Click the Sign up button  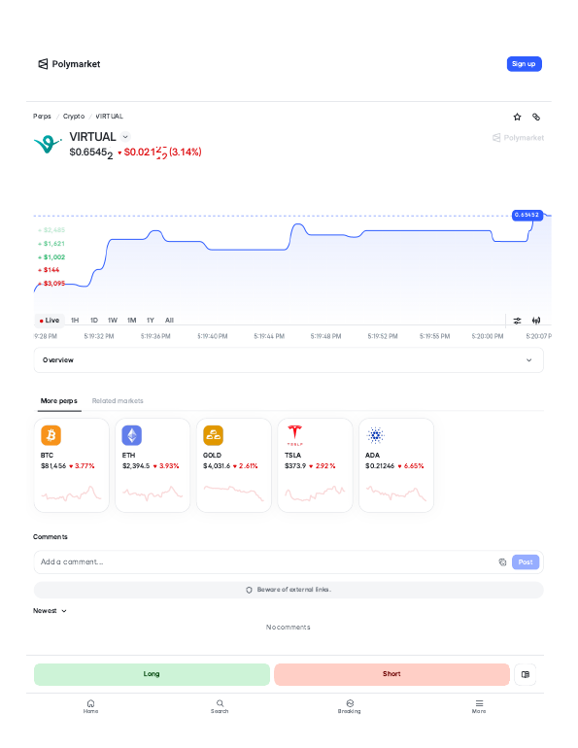click(524, 64)
